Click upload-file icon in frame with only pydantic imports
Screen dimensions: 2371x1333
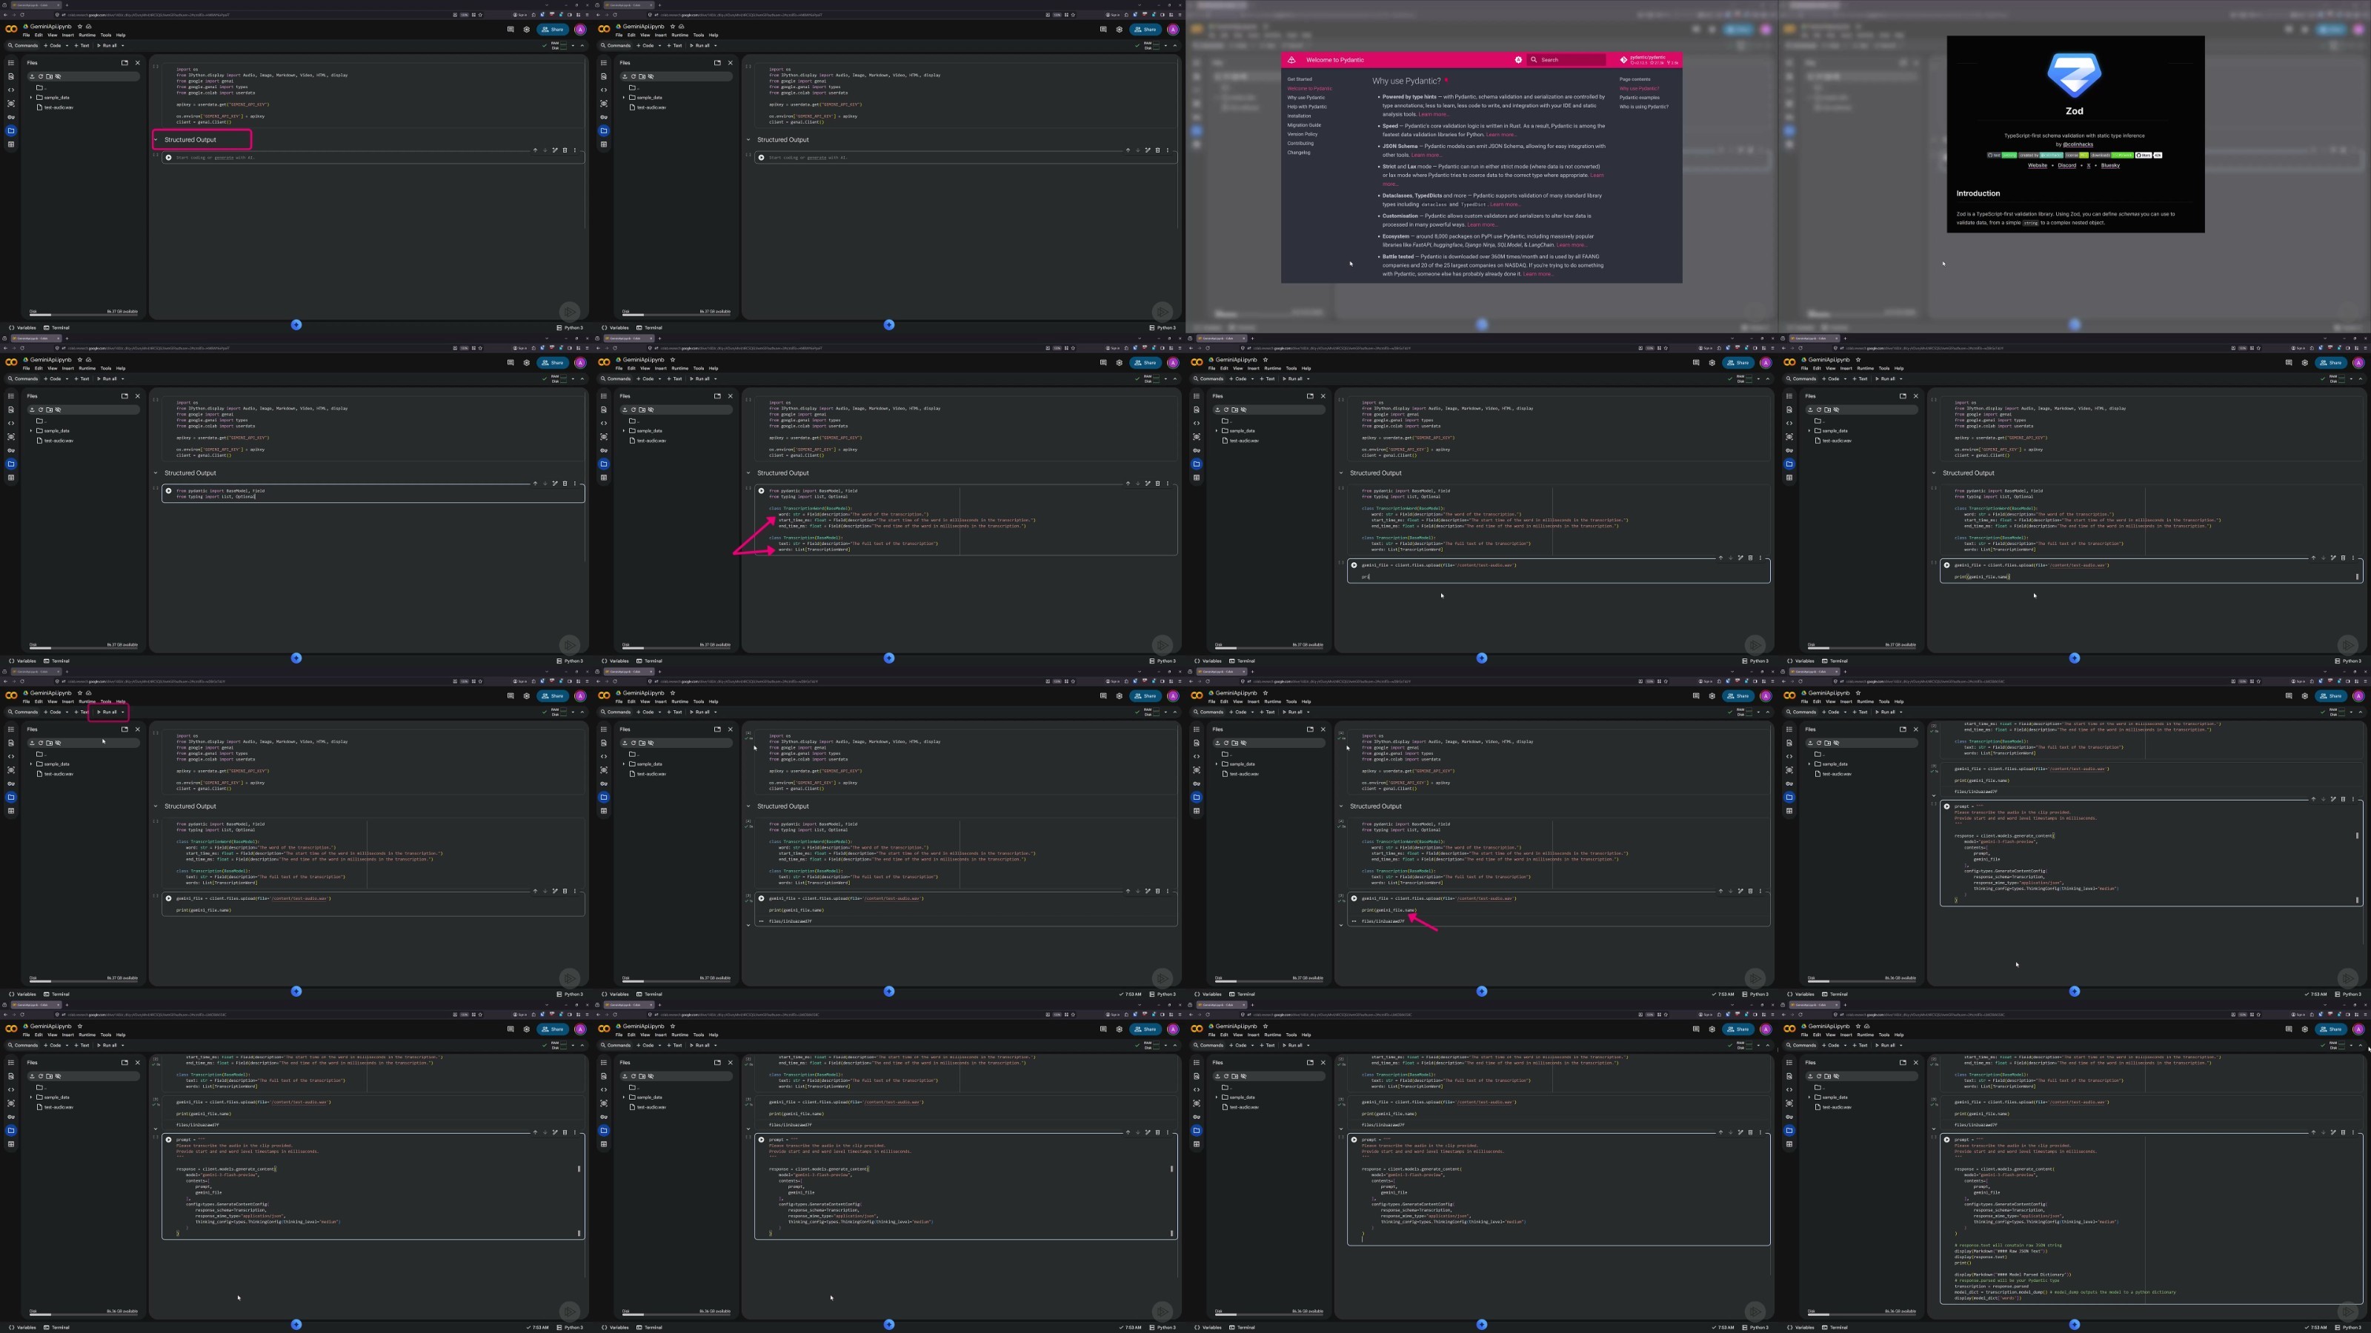32,410
